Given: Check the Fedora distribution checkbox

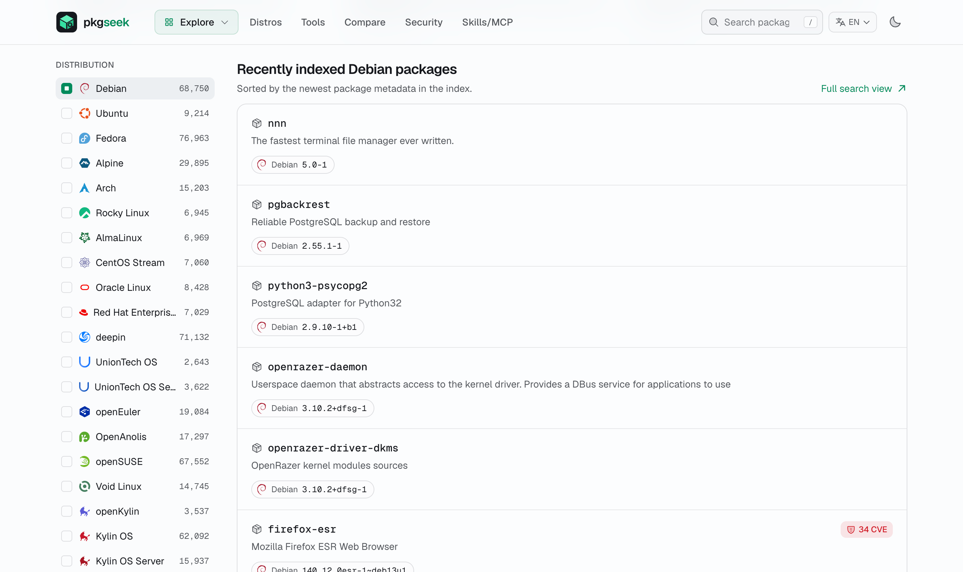Looking at the screenshot, I should pyautogui.click(x=67, y=138).
